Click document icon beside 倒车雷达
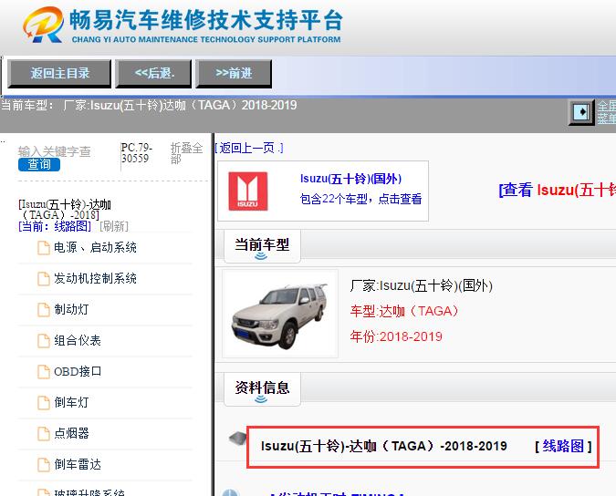The width and height of the screenshot is (616, 496). coord(43,465)
